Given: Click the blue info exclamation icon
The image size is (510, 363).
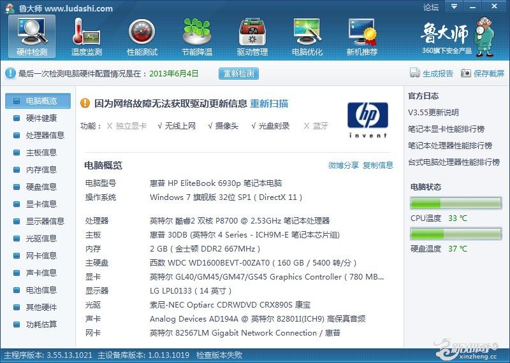Looking at the screenshot, I should coord(10,73).
